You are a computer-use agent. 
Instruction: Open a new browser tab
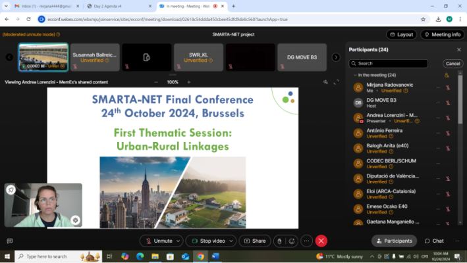[233, 6]
